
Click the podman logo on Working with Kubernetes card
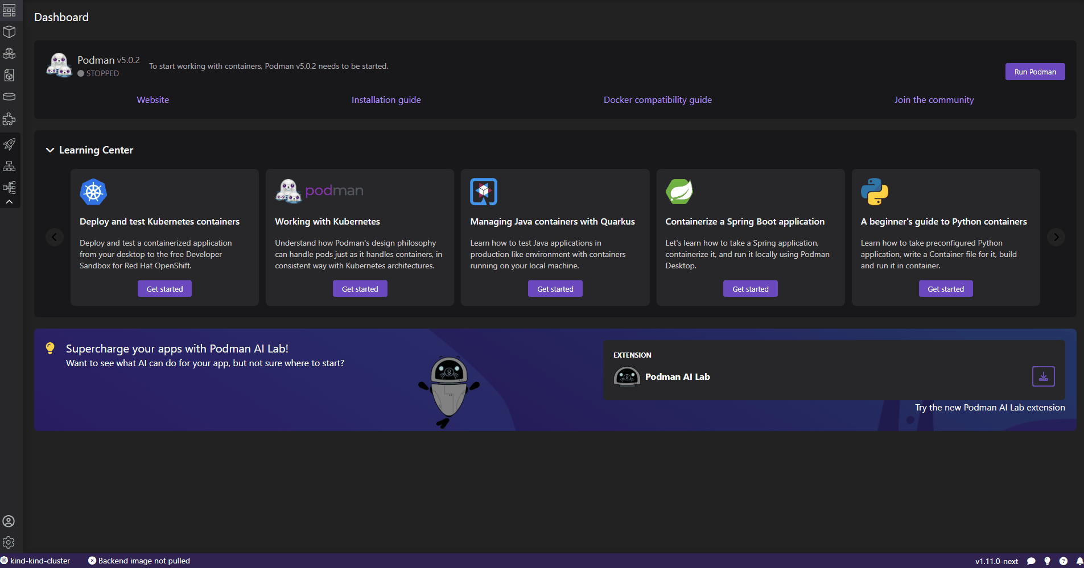point(319,192)
